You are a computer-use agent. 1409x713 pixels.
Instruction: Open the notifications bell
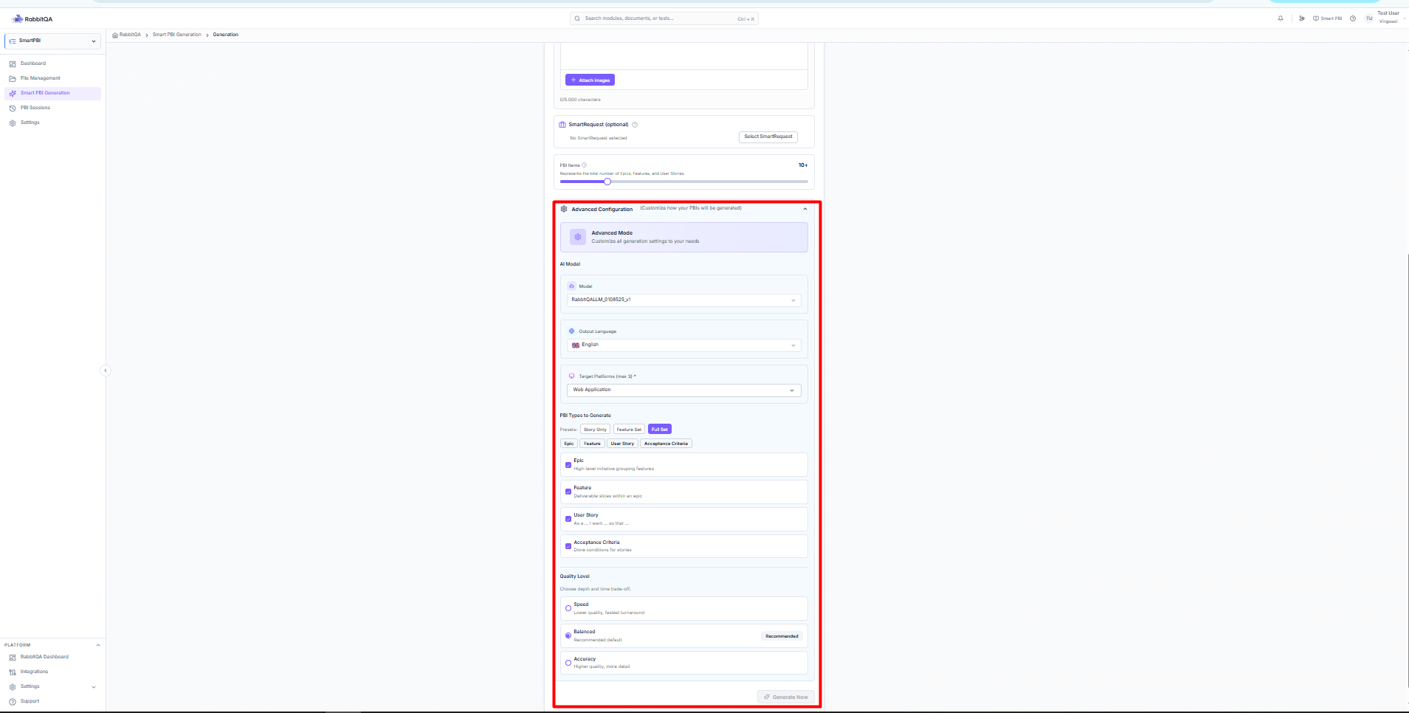click(x=1281, y=18)
